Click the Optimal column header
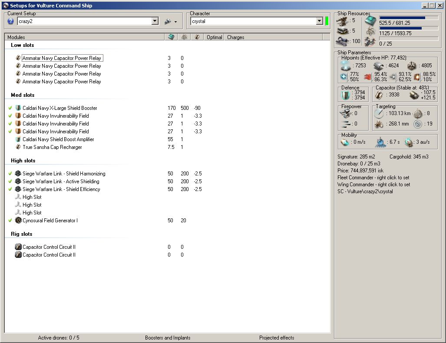This screenshot has height=343, width=446. pyautogui.click(x=214, y=37)
